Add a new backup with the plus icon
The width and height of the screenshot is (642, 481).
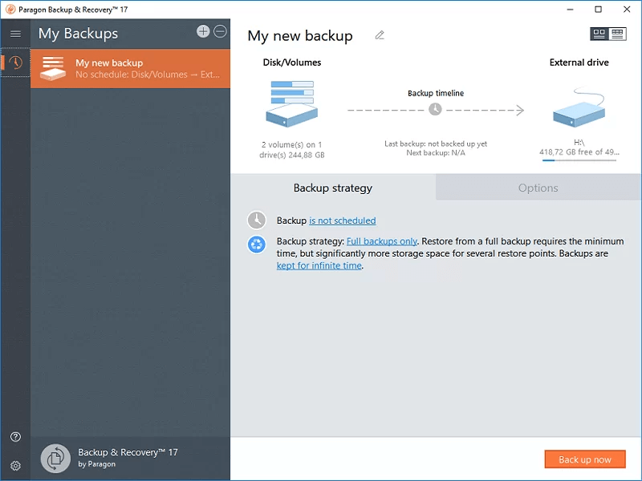pos(204,31)
